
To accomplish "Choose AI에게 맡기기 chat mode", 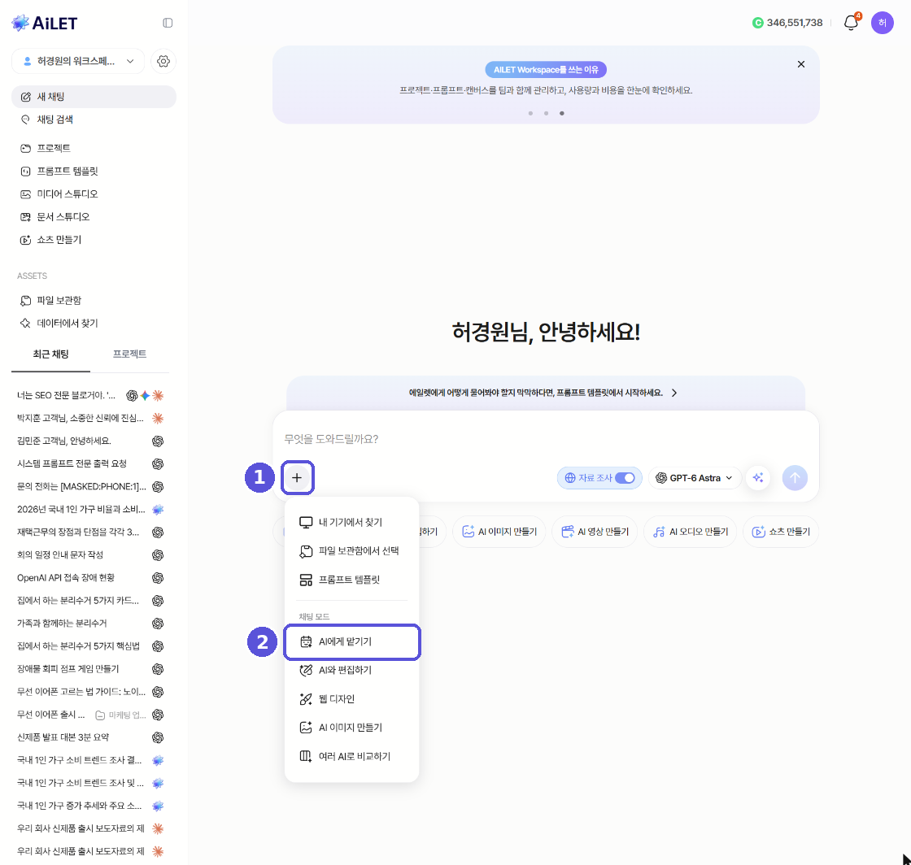I will [x=351, y=642].
